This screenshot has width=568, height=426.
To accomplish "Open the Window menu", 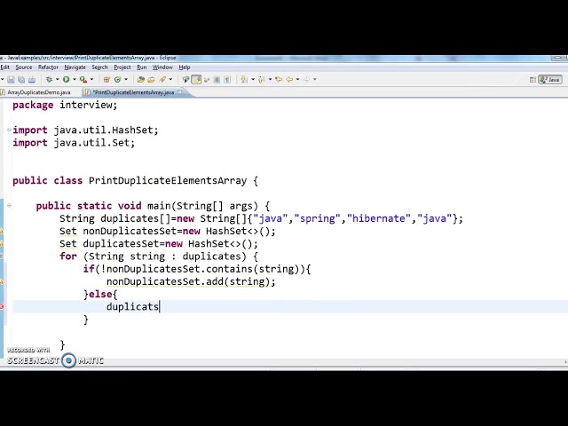I will [x=162, y=67].
